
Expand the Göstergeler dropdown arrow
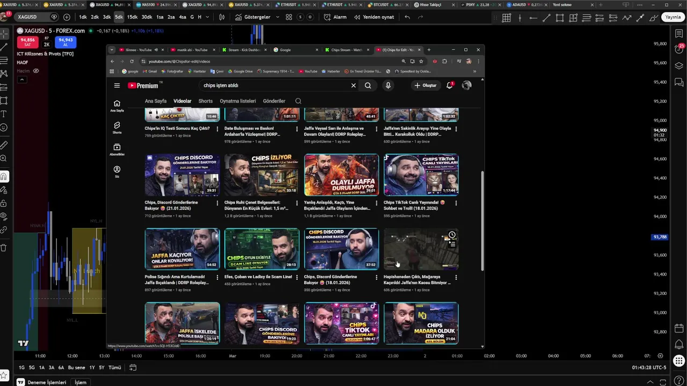[x=277, y=17]
